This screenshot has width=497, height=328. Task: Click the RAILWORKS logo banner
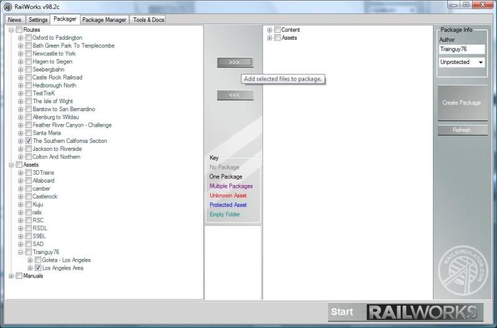pyautogui.click(x=425, y=312)
